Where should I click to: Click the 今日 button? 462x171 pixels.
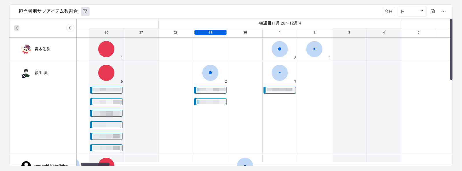pyautogui.click(x=388, y=12)
